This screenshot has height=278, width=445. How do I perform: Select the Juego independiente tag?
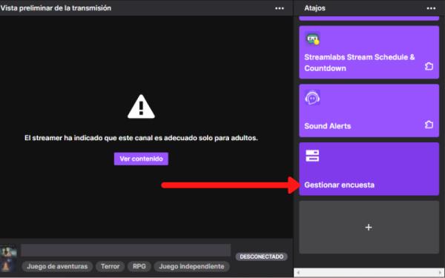(191, 266)
